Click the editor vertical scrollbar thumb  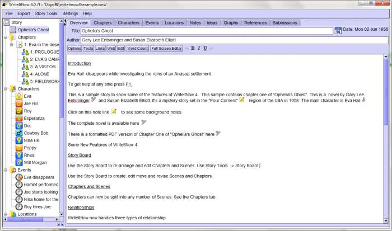[x=386, y=92]
